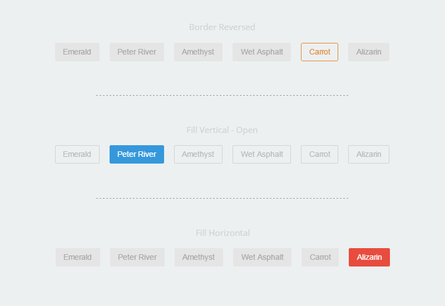Click outlined Carrot button in Fill Vertical row
The height and width of the screenshot is (306, 445).
pos(319,155)
